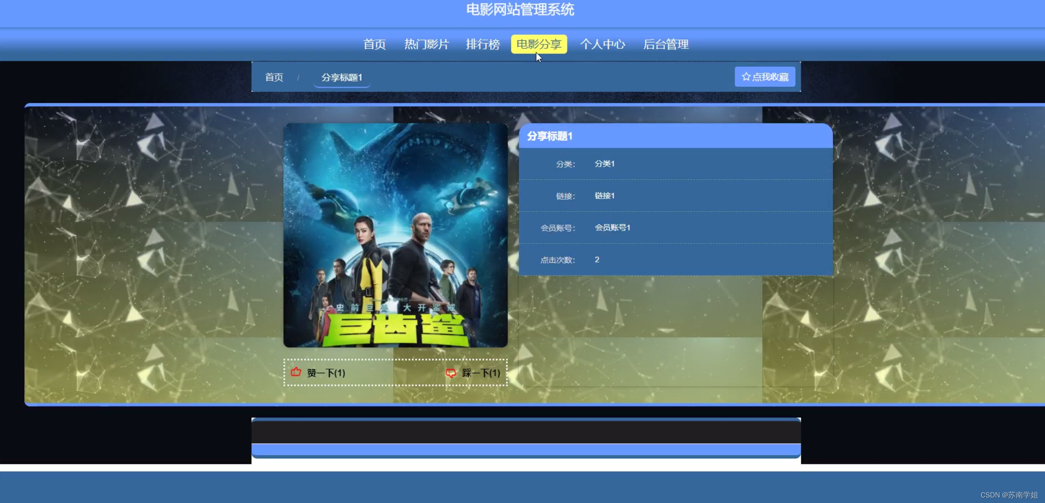The width and height of the screenshot is (1045, 503).
Task: Select the 会员账号1 account field
Action: [x=613, y=227]
